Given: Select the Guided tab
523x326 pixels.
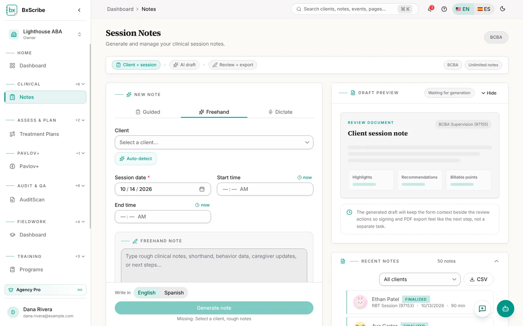Looking at the screenshot, I should 148,112.
